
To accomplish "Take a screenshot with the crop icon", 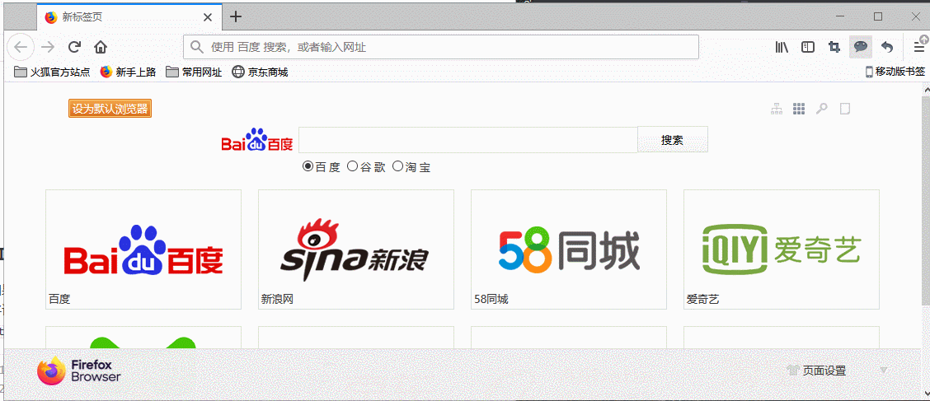I will [834, 47].
